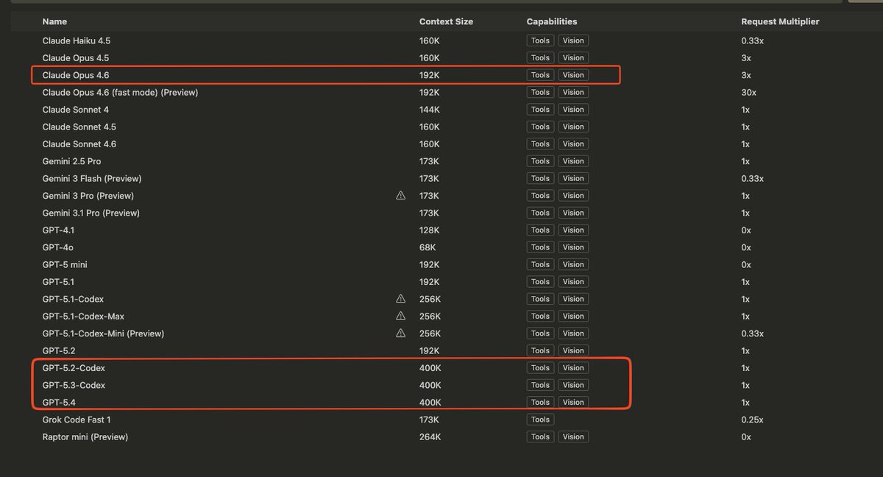Viewport: 883px width, 477px height.
Task: Select the Claude Opus 4.6 model name
Action: tap(76, 75)
